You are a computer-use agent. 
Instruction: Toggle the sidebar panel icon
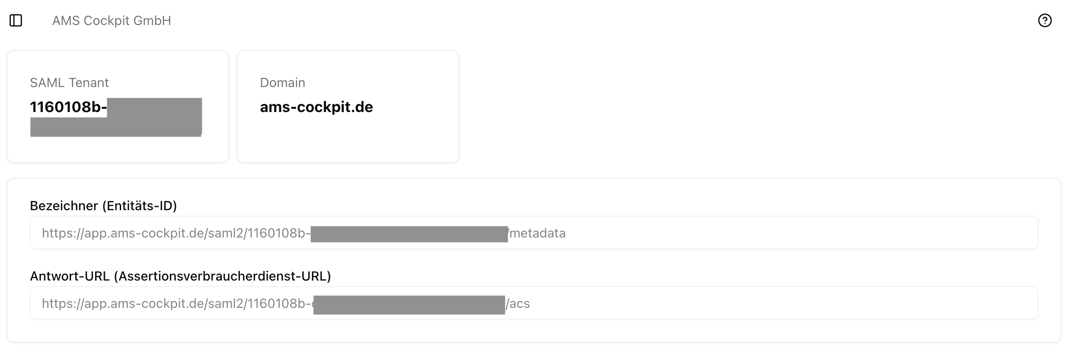pos(16,20)
